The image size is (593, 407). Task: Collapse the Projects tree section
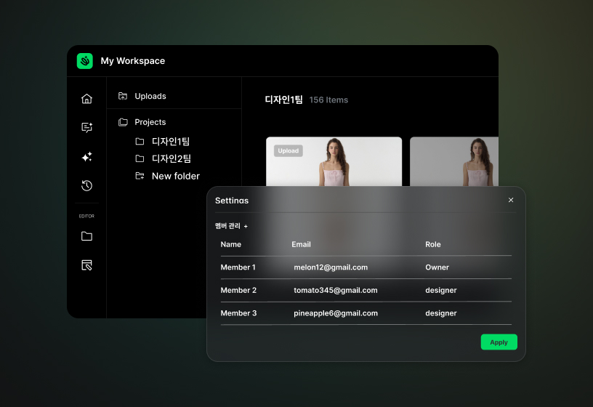click(150, 122)
